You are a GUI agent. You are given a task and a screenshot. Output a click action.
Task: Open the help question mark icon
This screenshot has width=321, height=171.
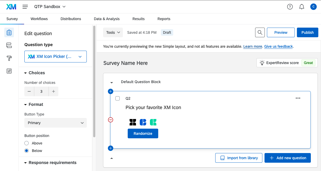tap(290, 7)
